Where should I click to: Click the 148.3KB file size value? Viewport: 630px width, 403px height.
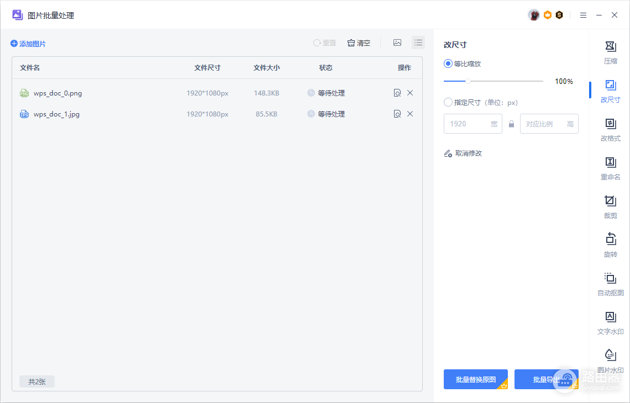pos(266,93)
